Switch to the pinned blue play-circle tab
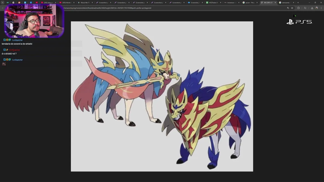324x182 pixels. coord(31,3)
